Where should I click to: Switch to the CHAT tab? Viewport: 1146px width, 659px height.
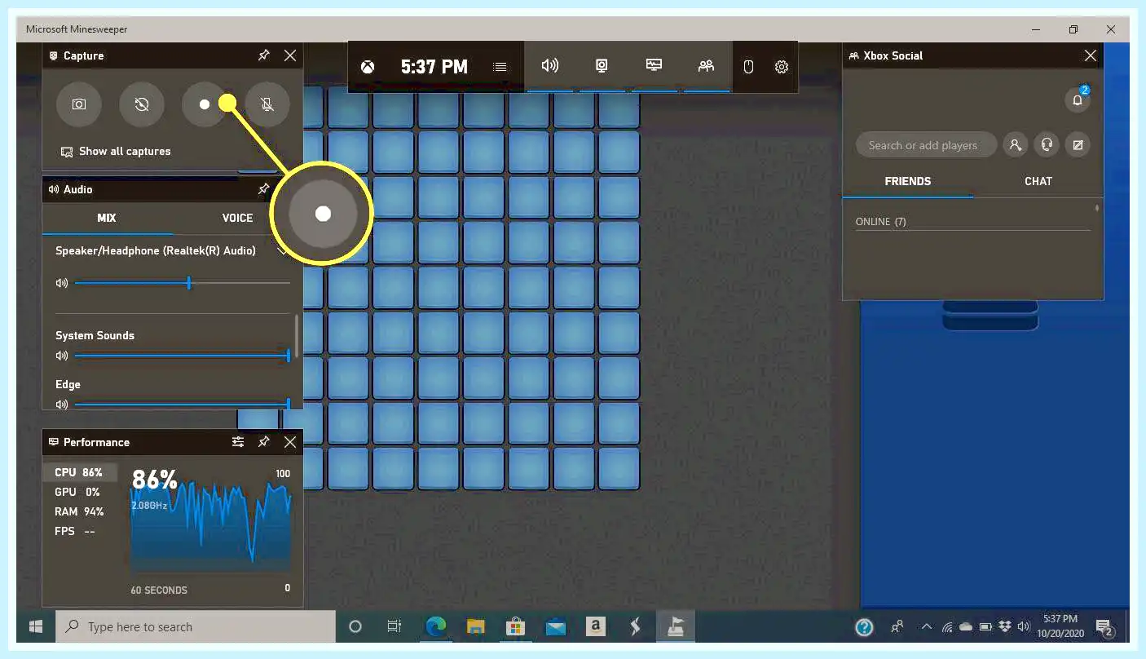pyautogui.click(x=1038, y=181)
